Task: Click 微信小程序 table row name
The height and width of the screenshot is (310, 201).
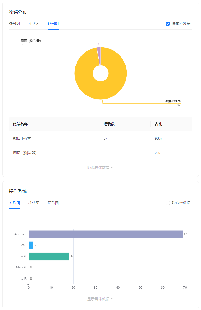Action: pos(22,139)
